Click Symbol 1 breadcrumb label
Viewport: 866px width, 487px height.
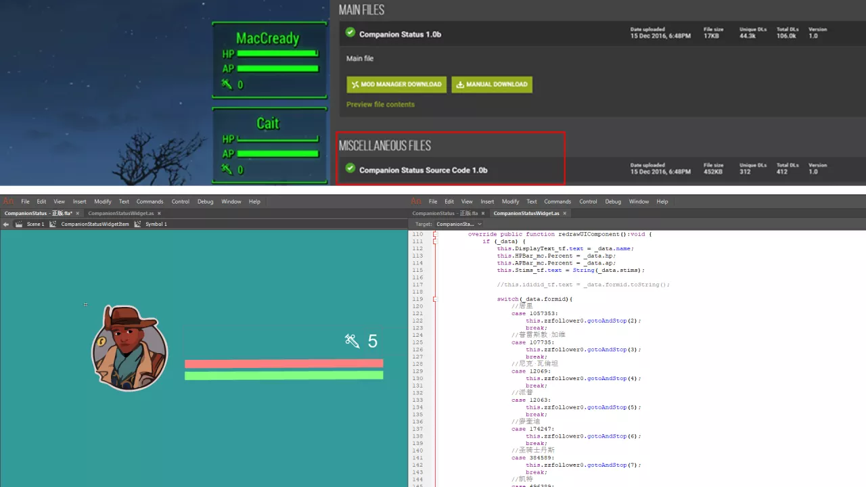point(156,224)
